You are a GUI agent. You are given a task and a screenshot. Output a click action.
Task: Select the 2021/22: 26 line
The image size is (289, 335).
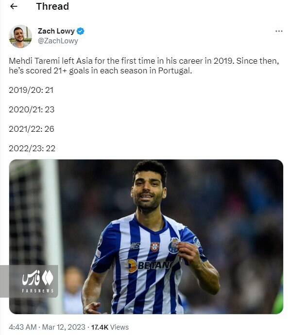click(x=32, y=129)
